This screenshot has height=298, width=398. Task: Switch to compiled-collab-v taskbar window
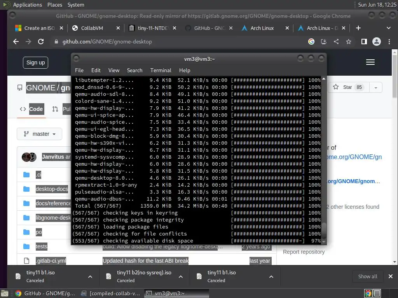(111, 293)
